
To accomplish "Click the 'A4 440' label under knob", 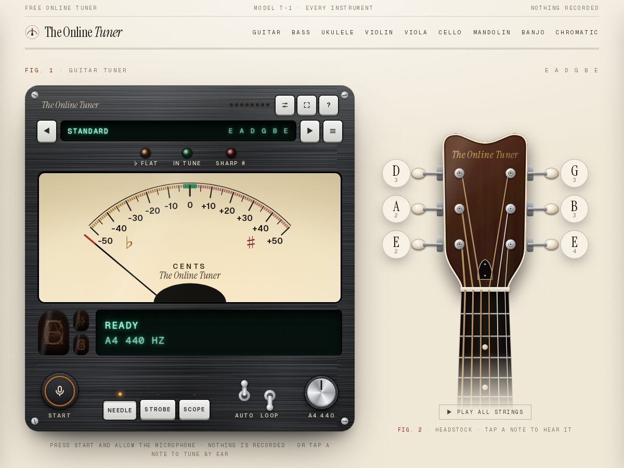I will [321, 415].
